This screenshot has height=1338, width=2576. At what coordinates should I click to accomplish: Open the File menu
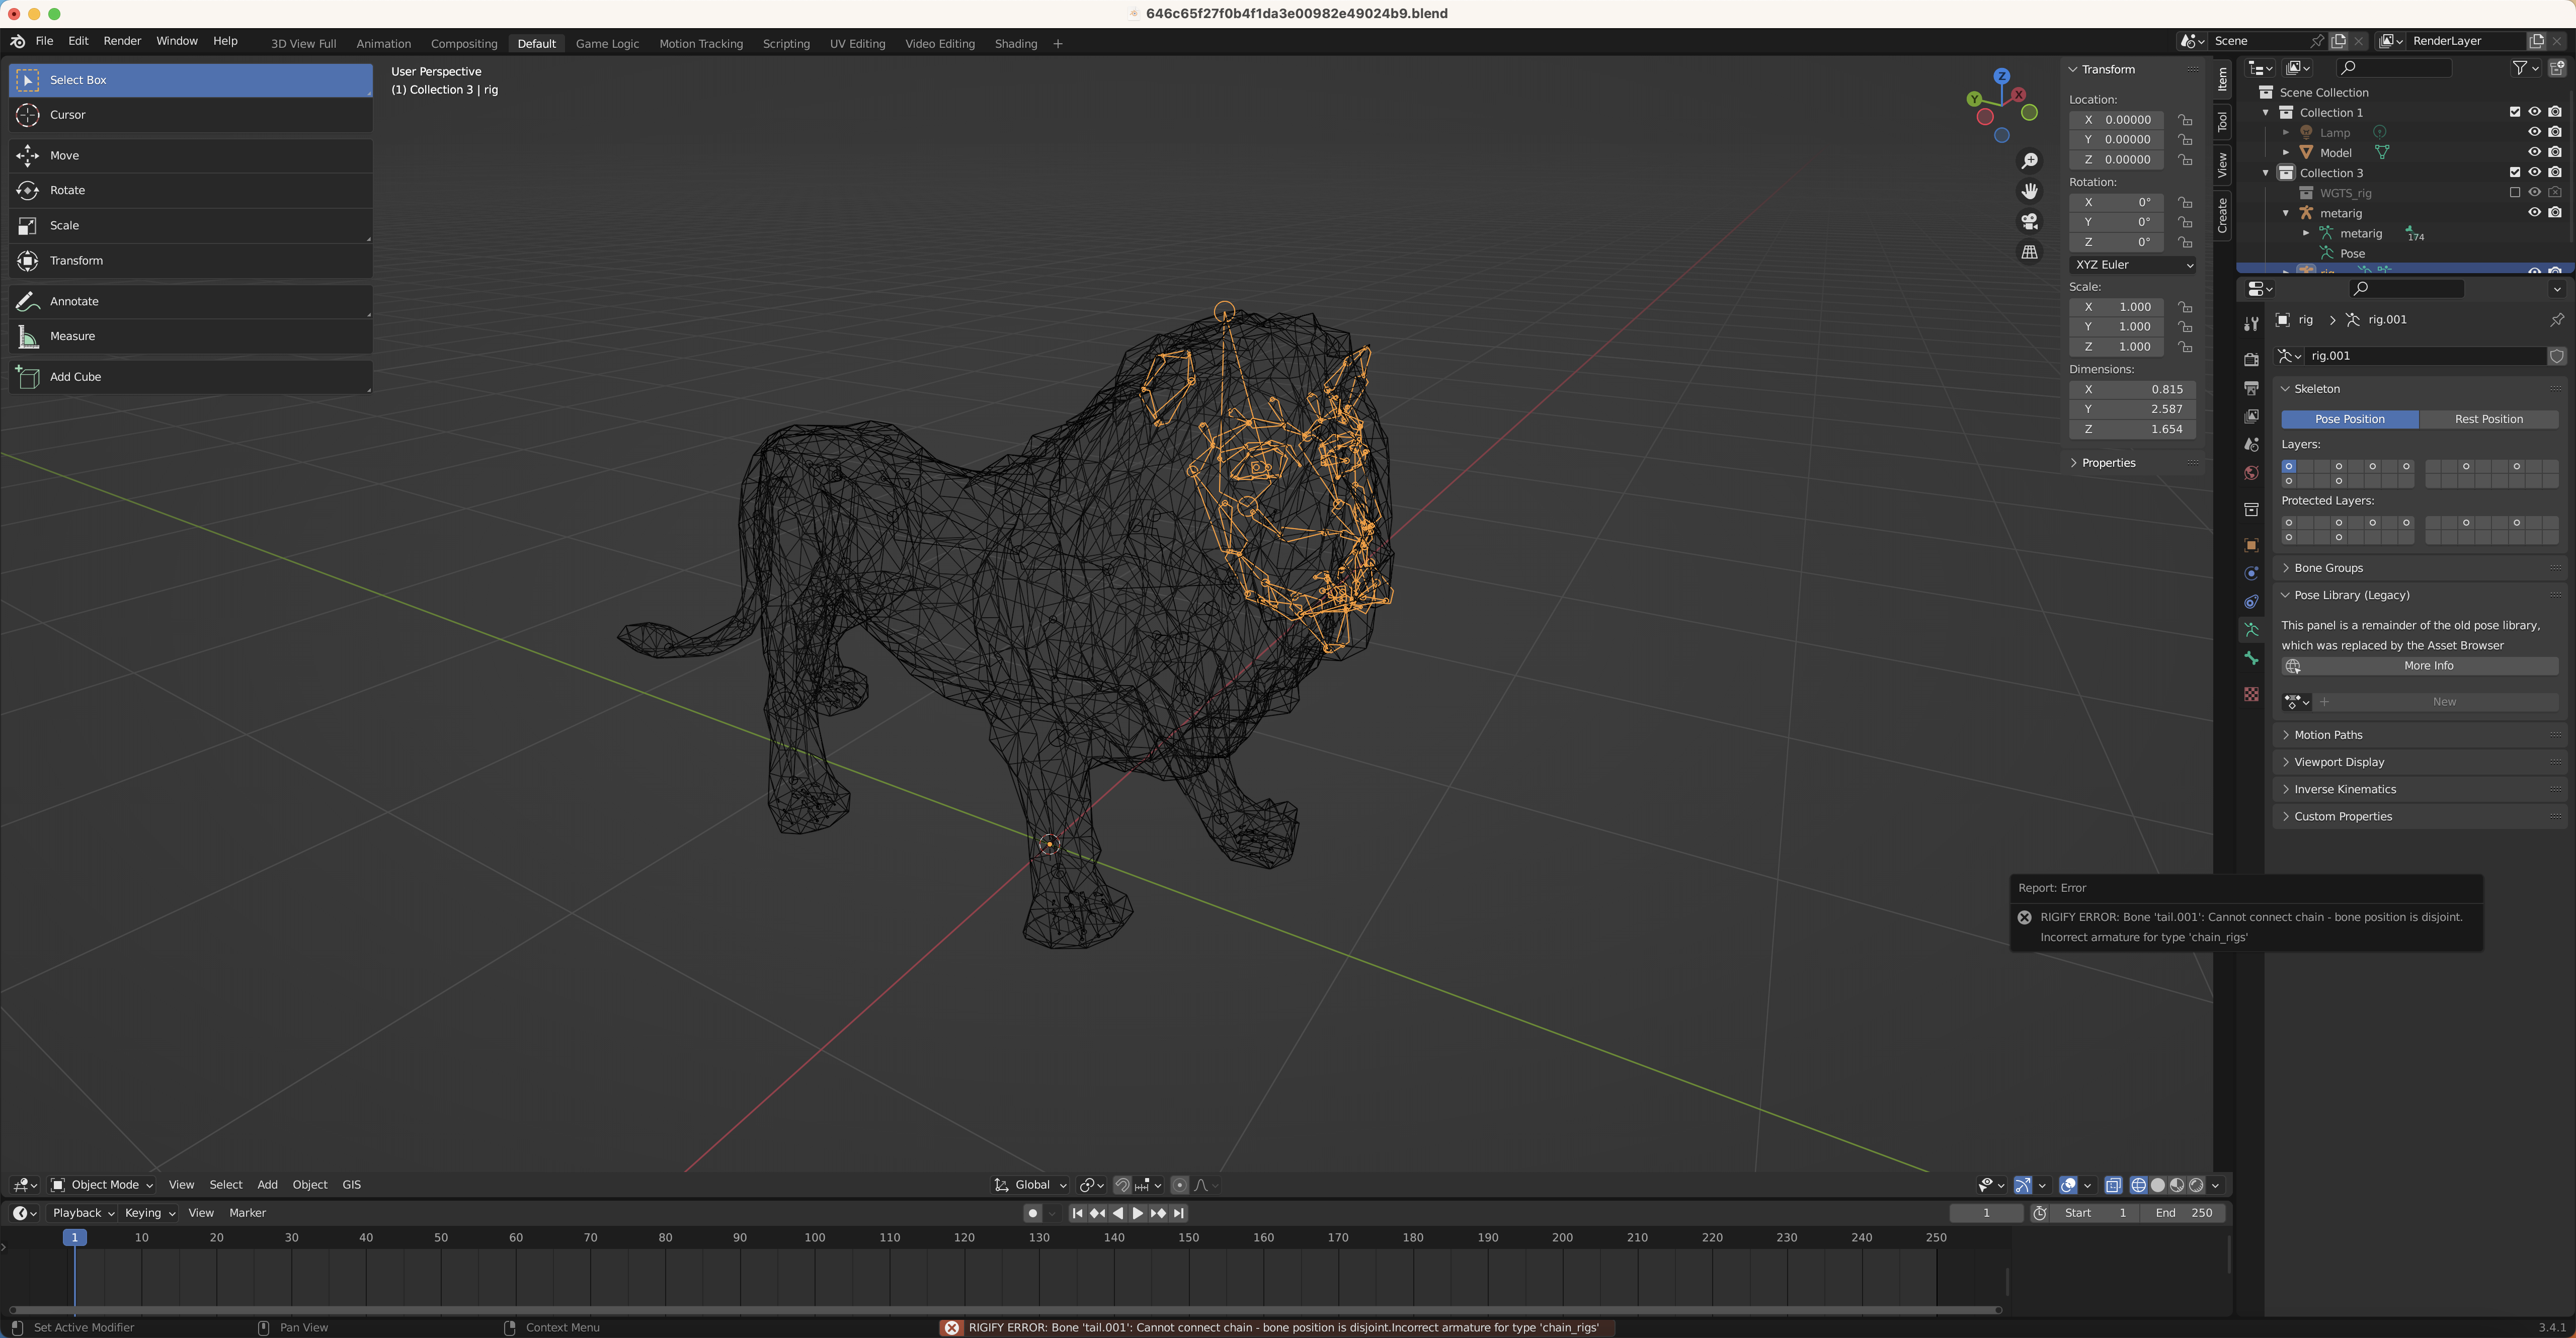point(44,41)
